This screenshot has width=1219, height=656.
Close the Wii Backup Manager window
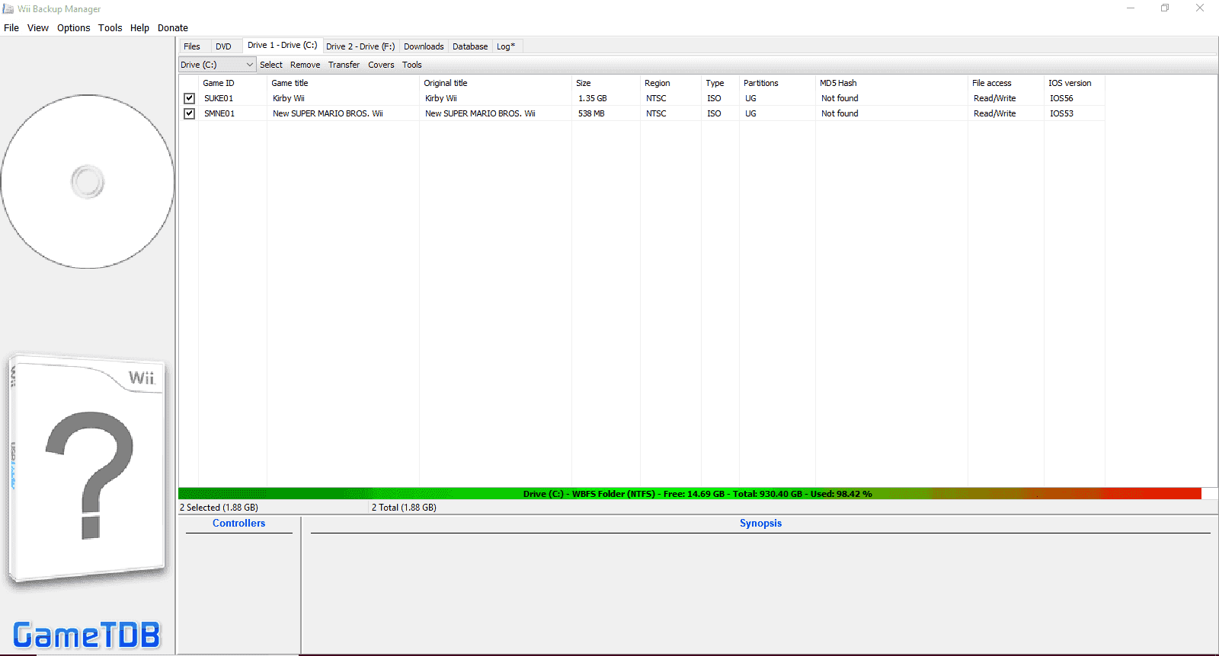(x=1200, y=8)
